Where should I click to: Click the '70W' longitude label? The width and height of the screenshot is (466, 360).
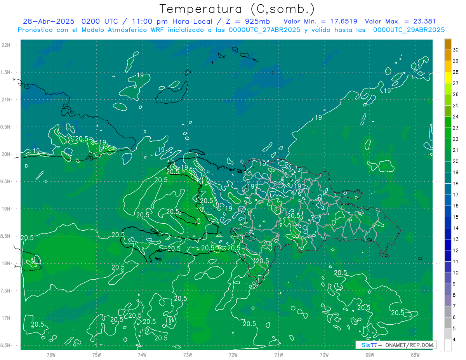[324, 355]
